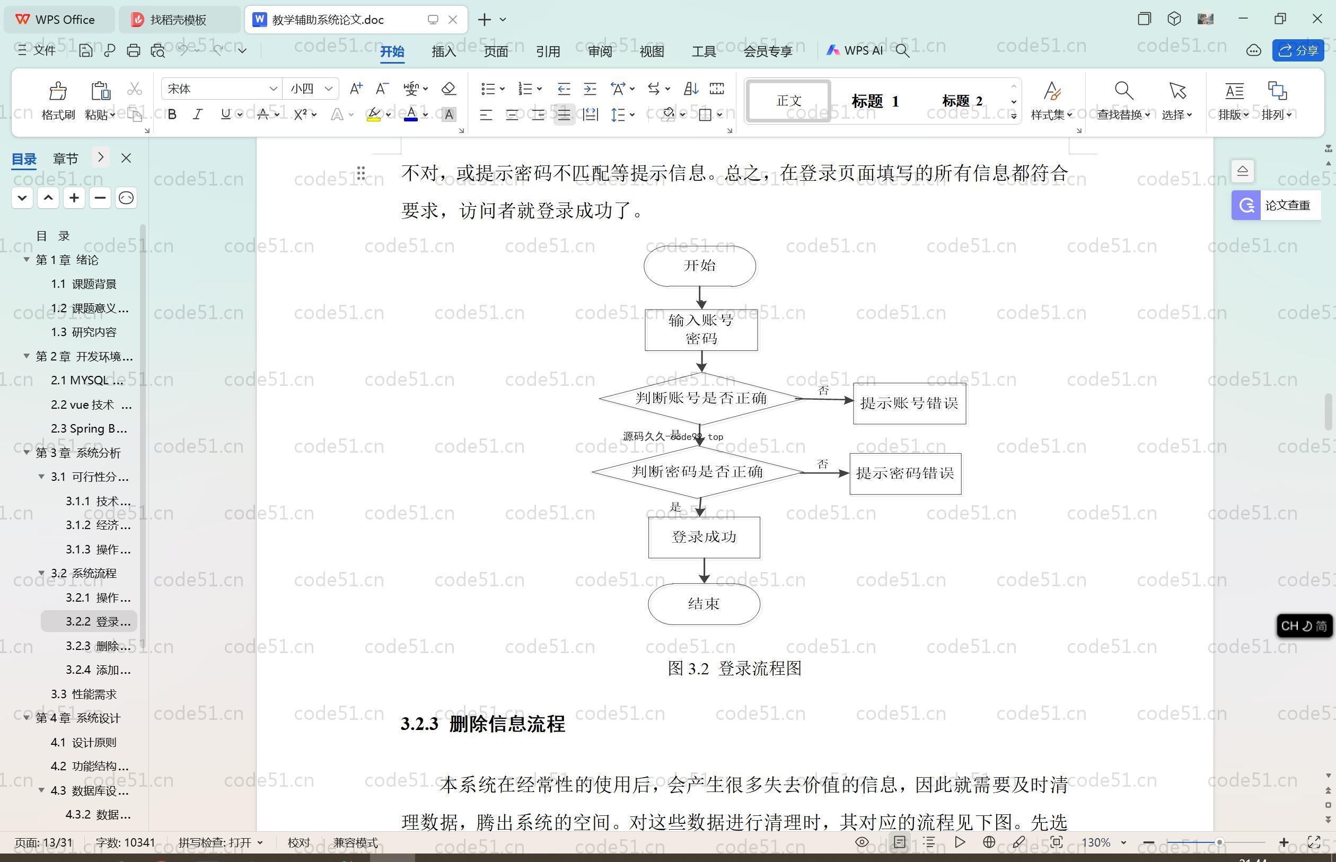Open the 文件 menu

37,50
